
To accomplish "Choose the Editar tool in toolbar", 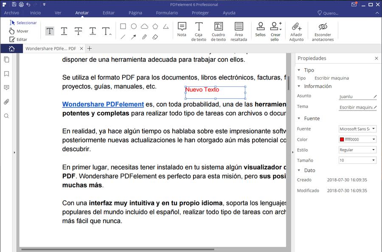I will click(x=18, y=39).
